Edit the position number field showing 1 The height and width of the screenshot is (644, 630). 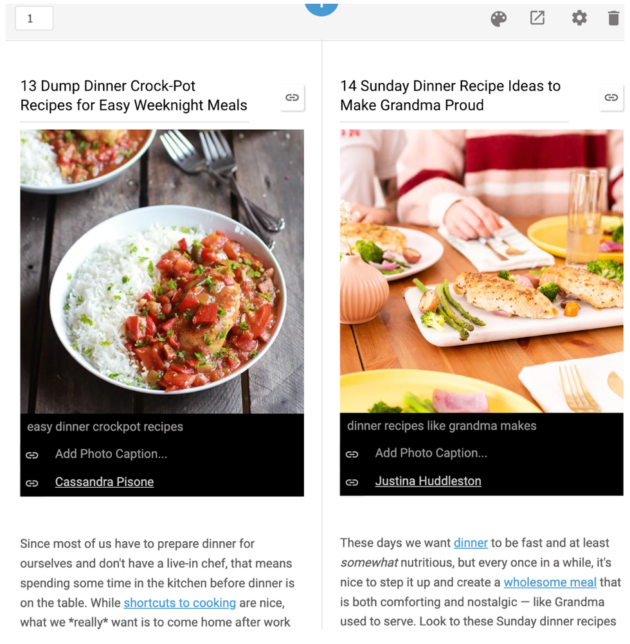(x=34, y=19)
